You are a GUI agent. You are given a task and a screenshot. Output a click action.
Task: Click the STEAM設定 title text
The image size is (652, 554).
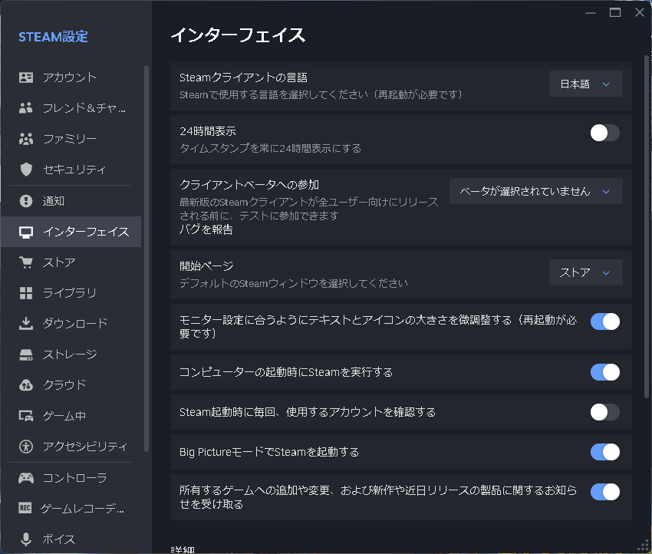53,37
